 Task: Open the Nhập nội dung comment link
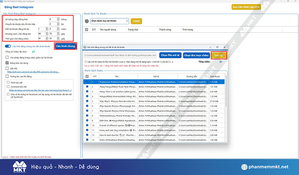click(x=40, y=90)
